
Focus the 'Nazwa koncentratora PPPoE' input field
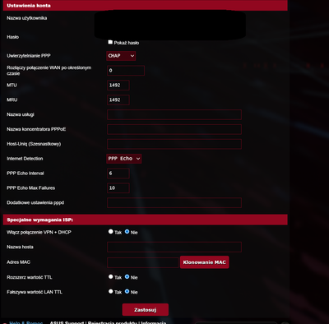pos(174,129)
